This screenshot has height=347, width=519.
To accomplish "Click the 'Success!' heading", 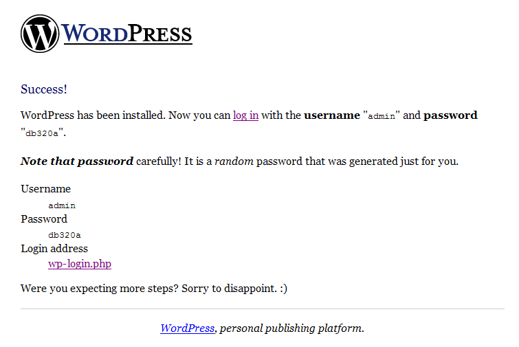I will point(44,89).
